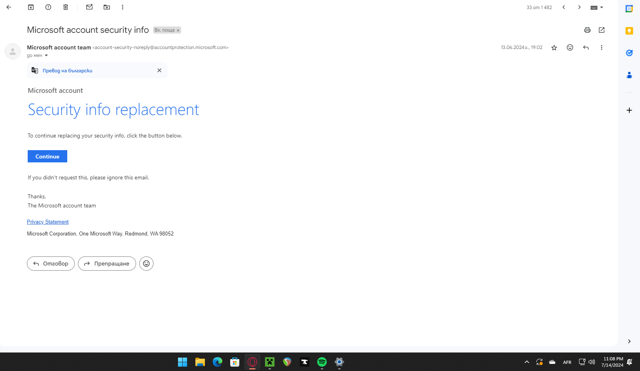Print all messages in this conversation

tap(587, 30)
